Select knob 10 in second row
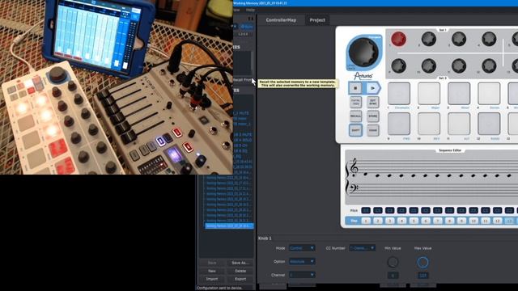Screen dimensions: 518x291 tap(428, 65)
